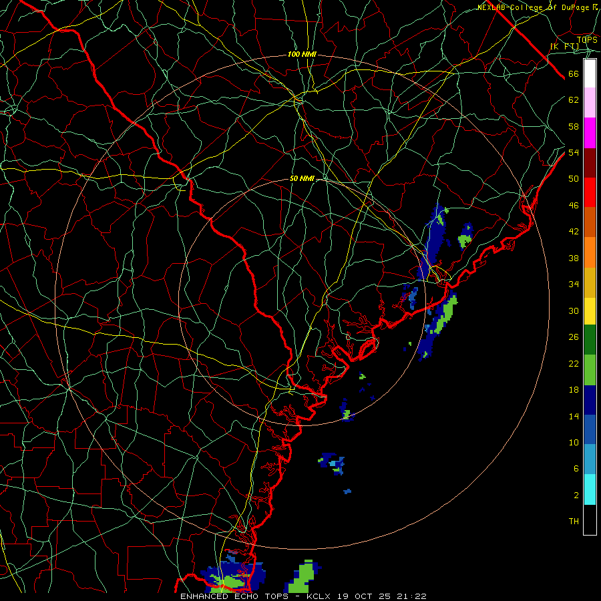
Task: Click the 19 OCT 25 date stamp
Action: (364, 596)
